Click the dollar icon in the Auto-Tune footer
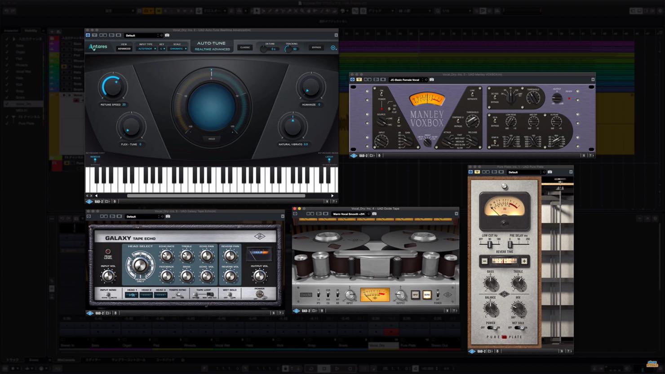The height and width of the screenshot is (374, 665). coord(327,201)
